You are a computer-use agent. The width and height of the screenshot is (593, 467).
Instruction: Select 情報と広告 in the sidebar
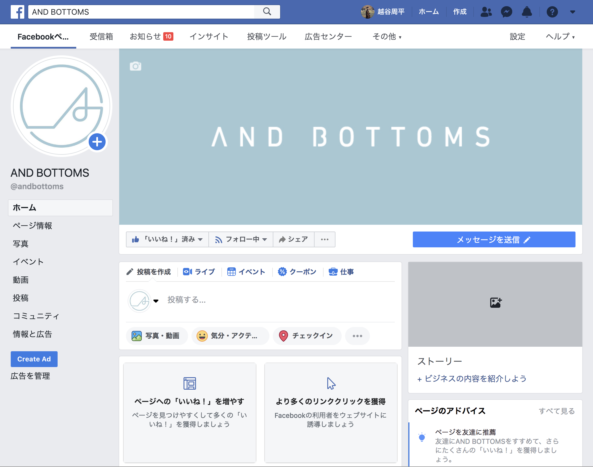click(x=32, y=334)
